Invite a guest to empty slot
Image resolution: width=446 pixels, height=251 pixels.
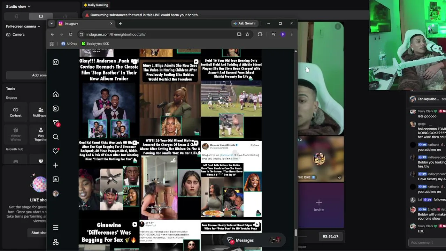pos(319,205)
